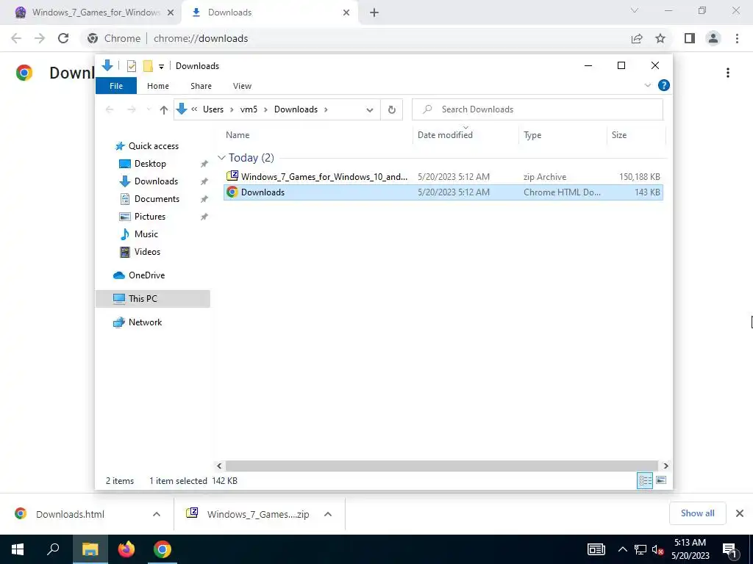Click Properties icon in Explorer quick access toolbar
Image resolution: width=753 pixels, height=564 pixels.
pos(132,65)
